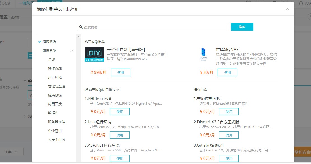
Task: Click the DIY enterprise website image thumbnail
Action: [94, 54]
